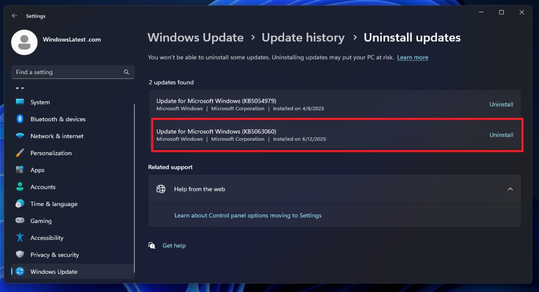Click the Time & language globe icon
Image resolution: width=539 pixels, height=292 pixels.
point(20,204)
